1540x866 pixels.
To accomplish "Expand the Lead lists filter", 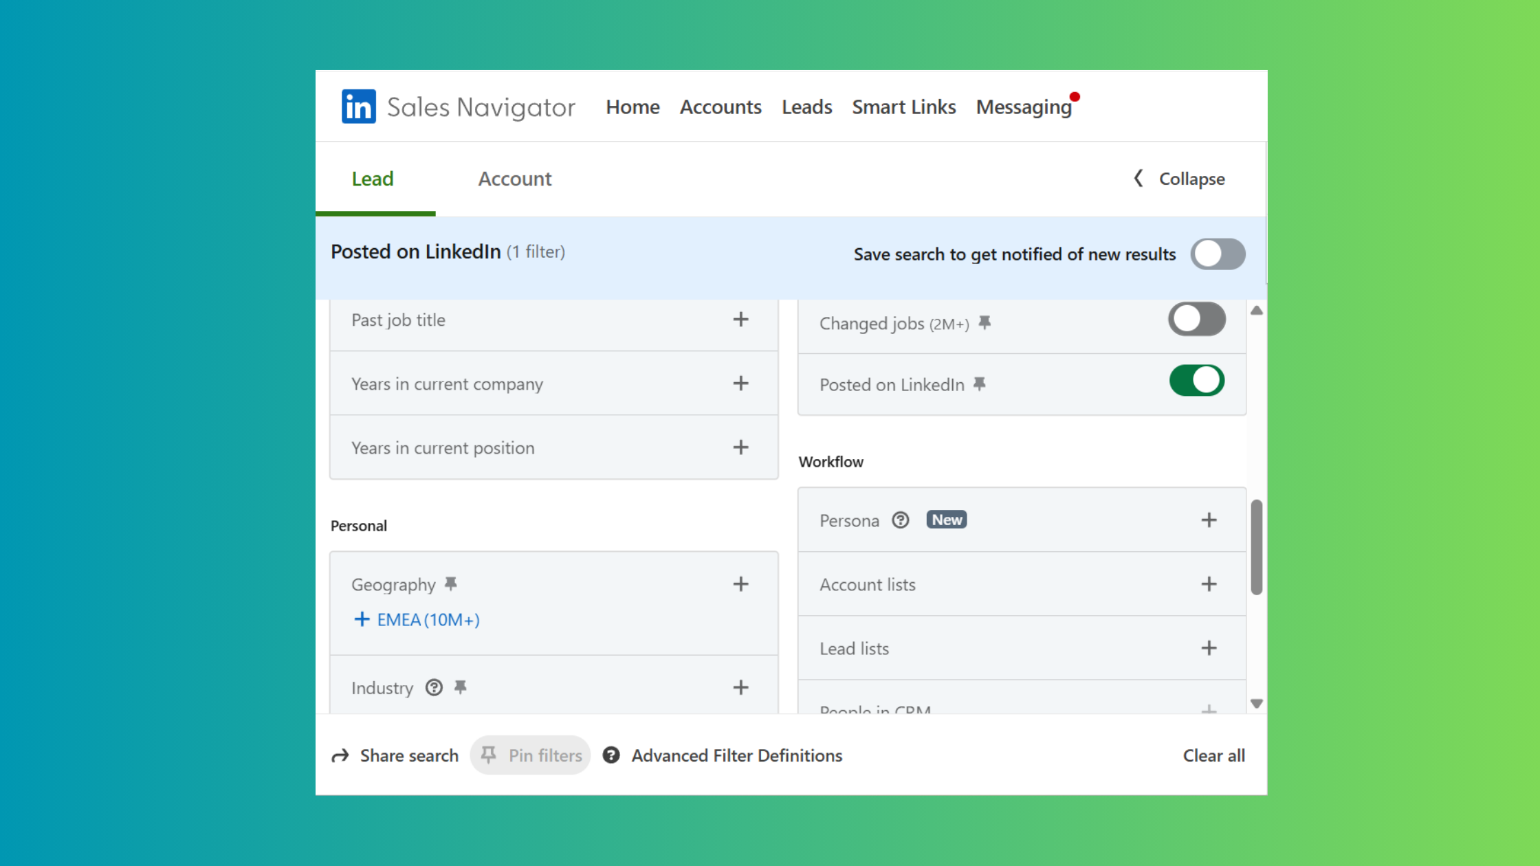I will (x=1209, y=648).
